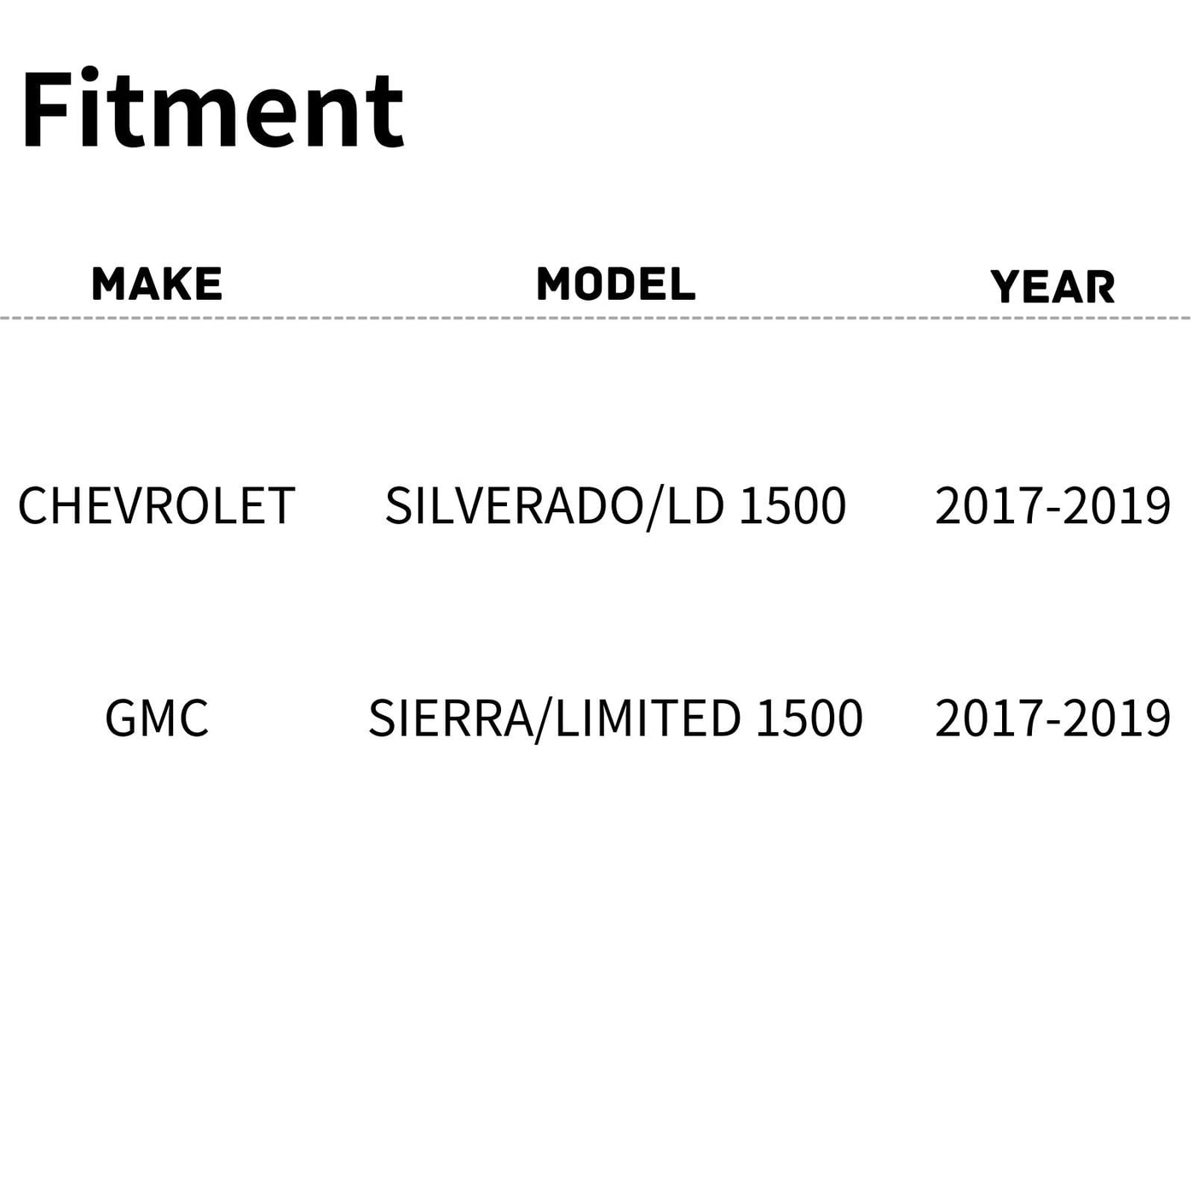Click the CHEVROLET make cell
1193x1193 pixels.
[x=157, y=505]
